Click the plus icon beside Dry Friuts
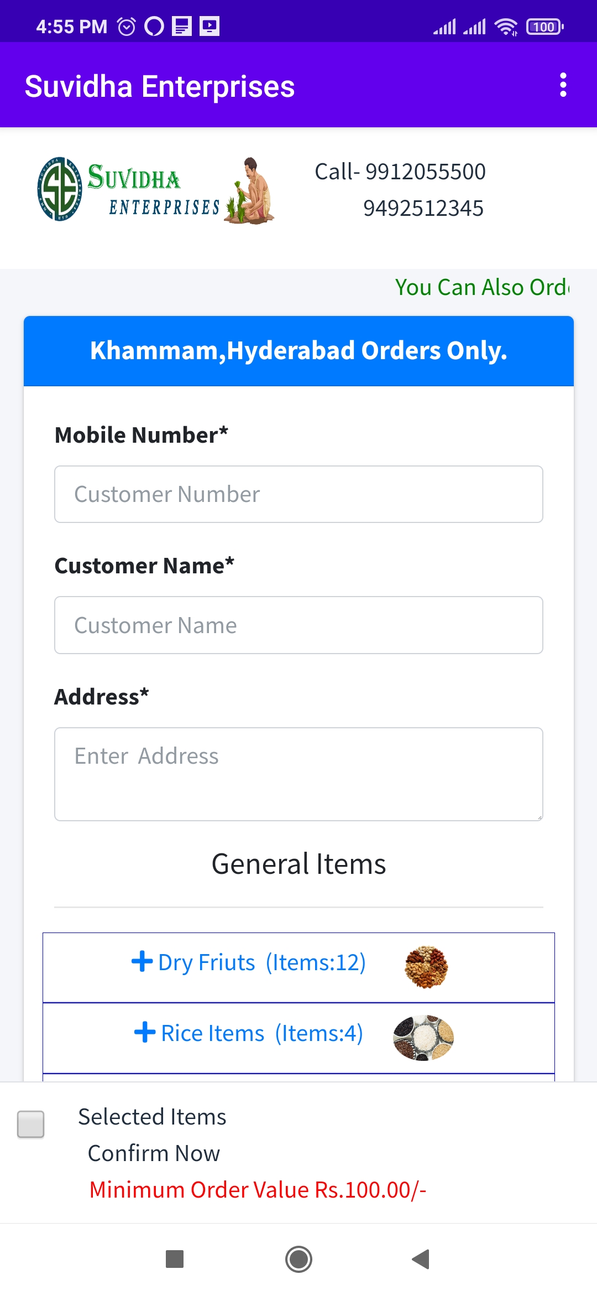Screen dimensions: 597x1295 coord(142,961)
